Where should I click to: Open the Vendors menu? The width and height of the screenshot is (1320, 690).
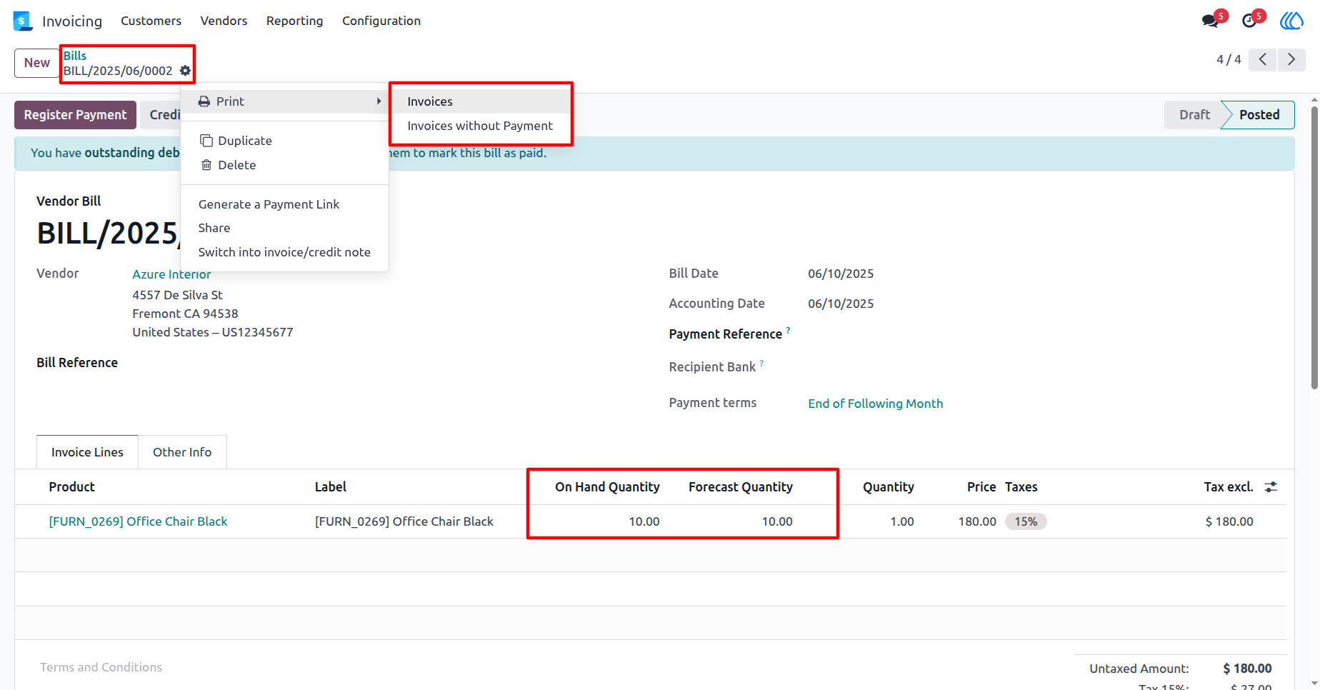(224, 21)
